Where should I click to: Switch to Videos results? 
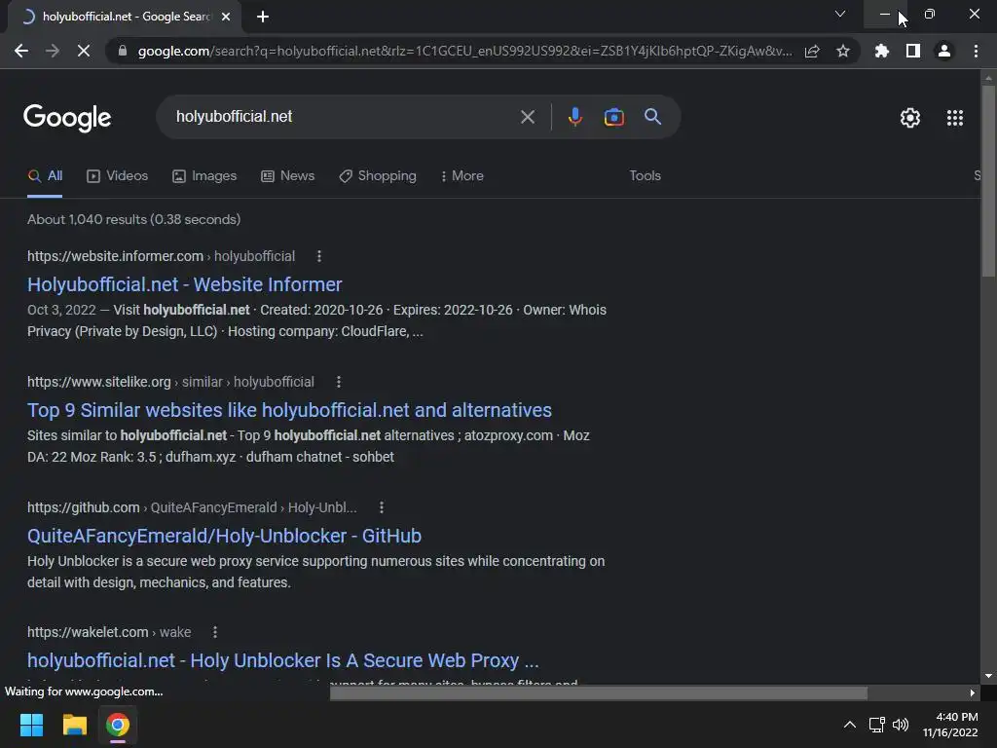[x=117, y=176]
